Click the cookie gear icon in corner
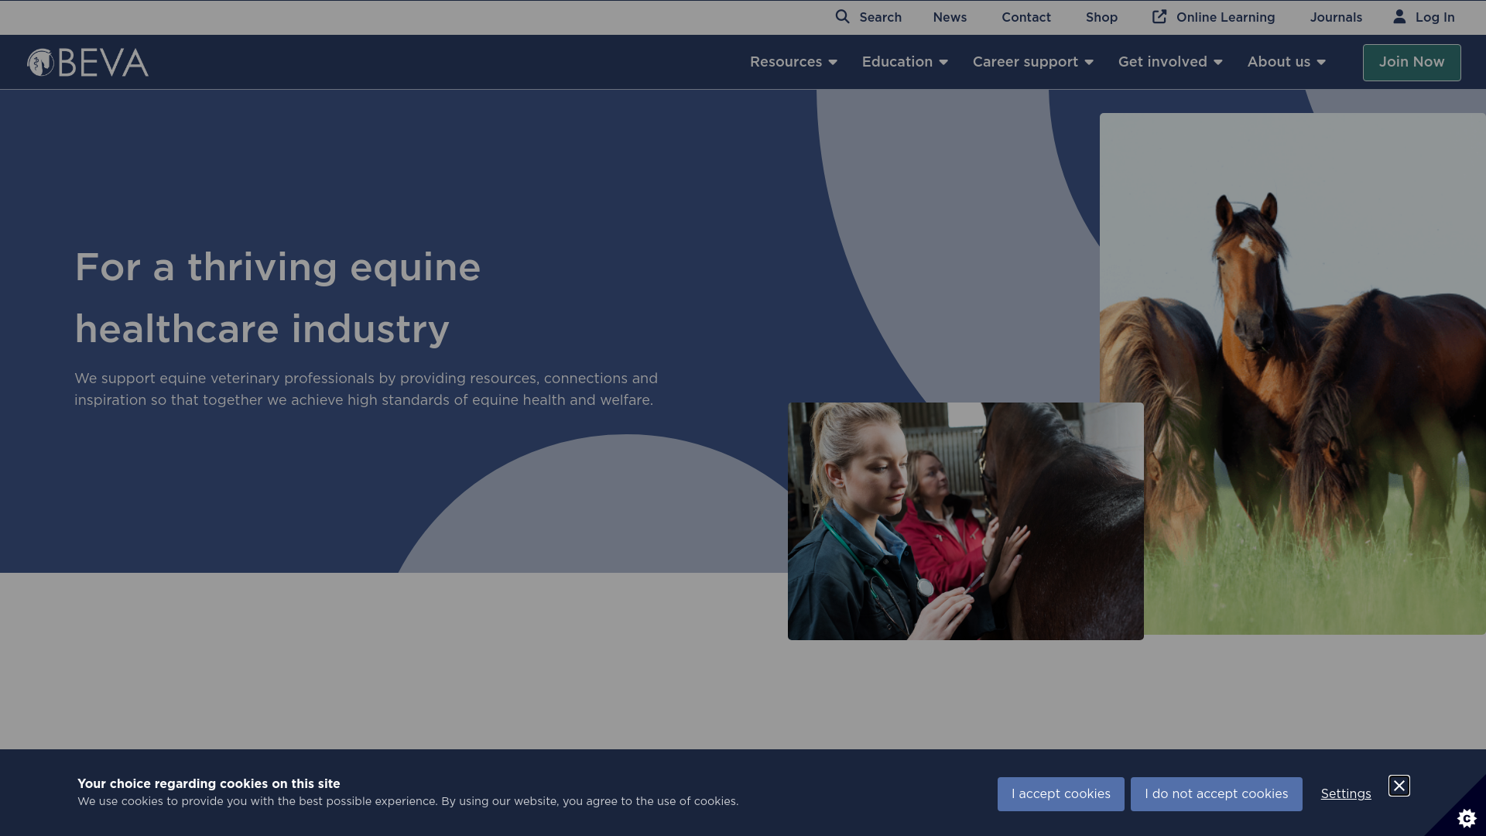 [x=1467, y=817]
